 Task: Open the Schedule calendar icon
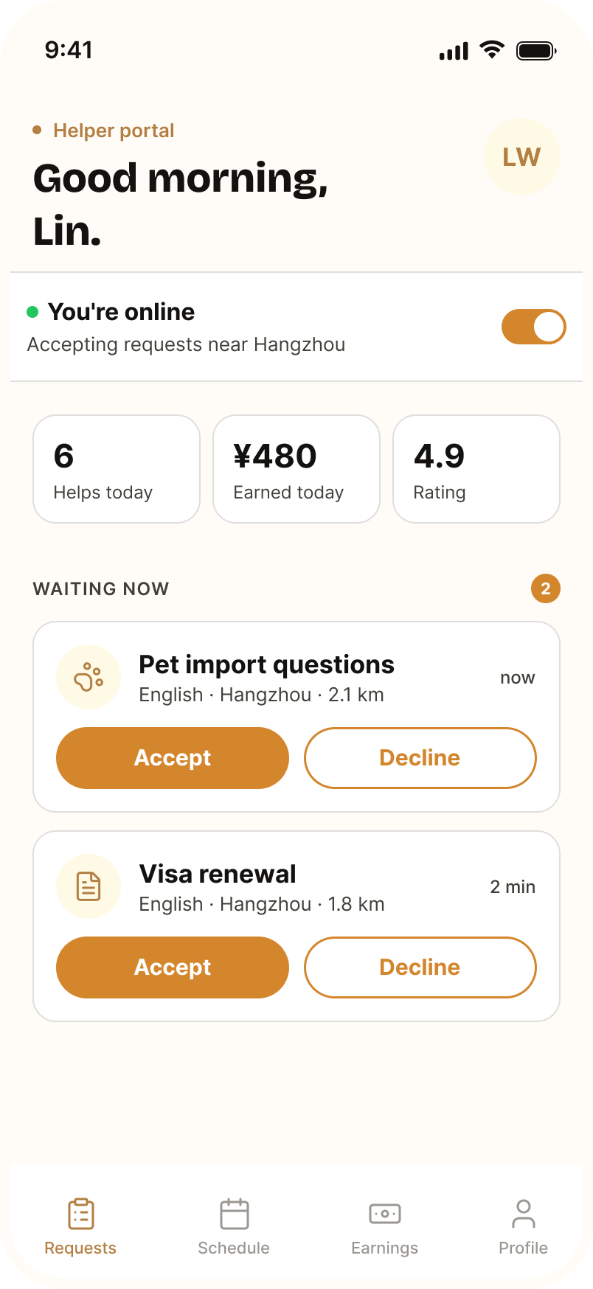[x=235, y=1214]
